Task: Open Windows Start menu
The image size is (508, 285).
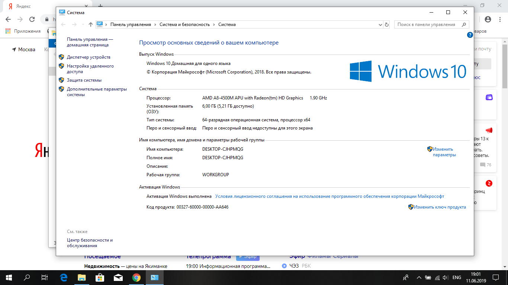Action: pyautogui.click(x=9, y=277)
